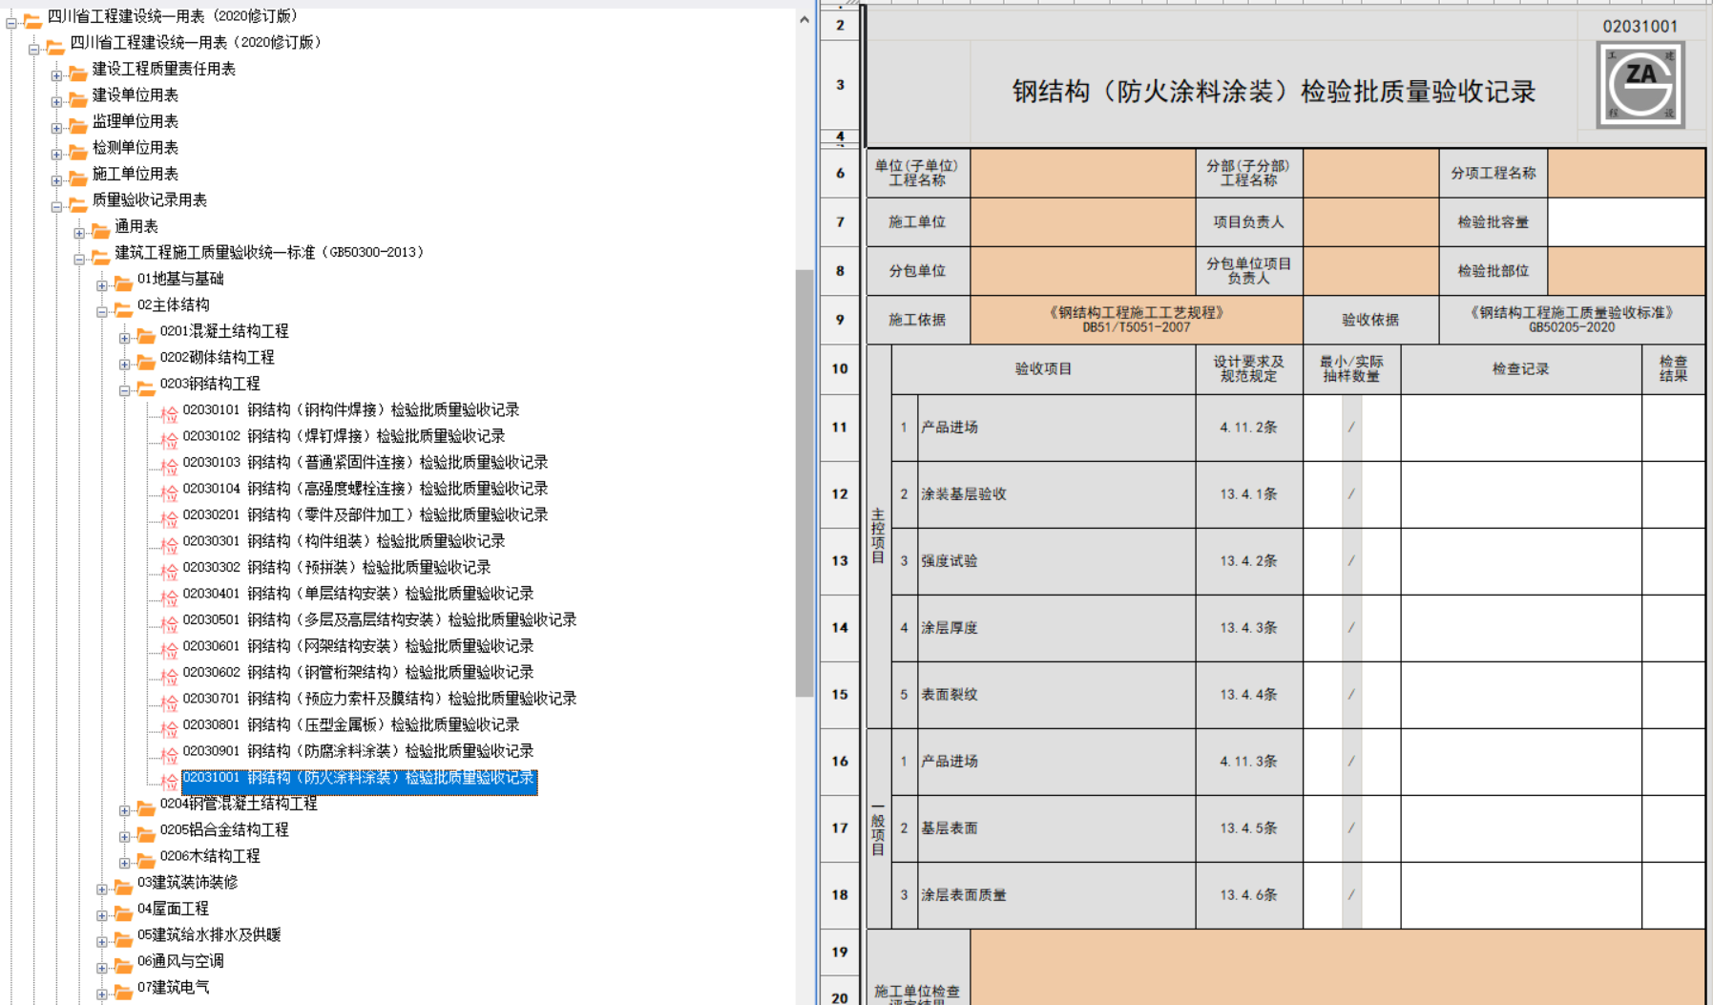Select the 建筑工程施工质量验收统一标准 (GB50300-2013) node
Viewport: 1713px width, 1005px height.
tap(269, 252)
